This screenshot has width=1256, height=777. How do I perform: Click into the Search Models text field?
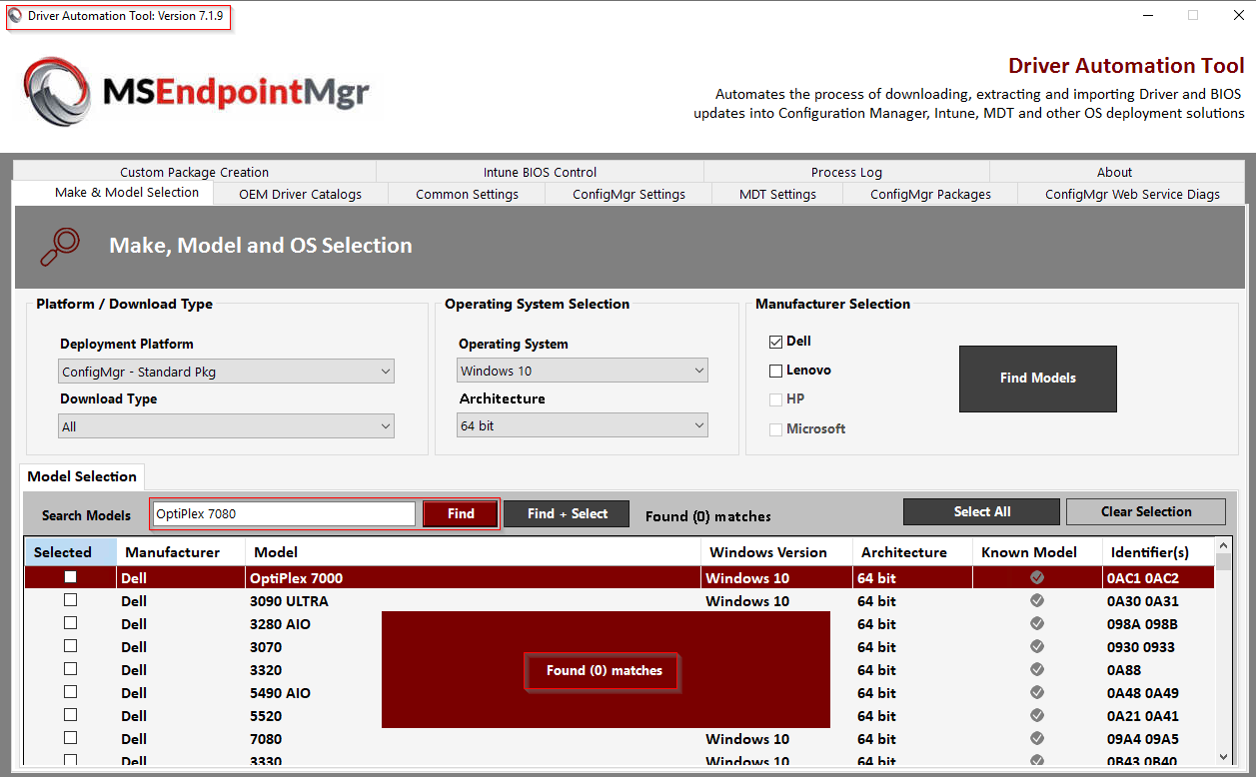pos(283,513)
